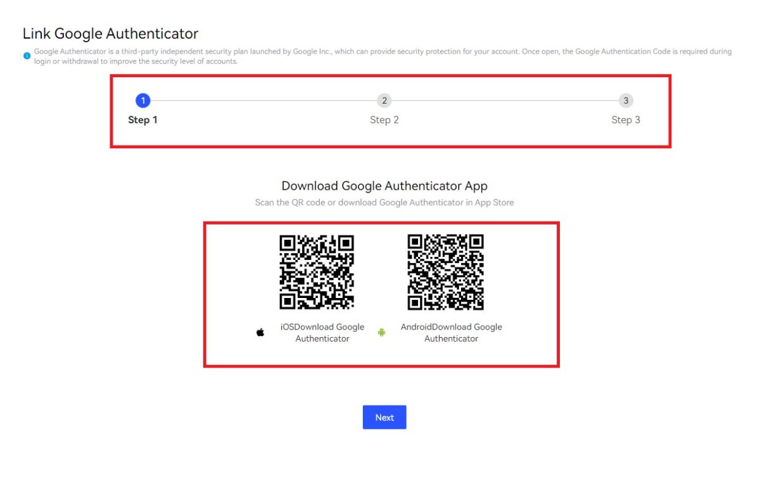The height and width of the screenshot is (477, 760).
Task: Click the Link Google Authenticator heading
Action: click(111, 34)
